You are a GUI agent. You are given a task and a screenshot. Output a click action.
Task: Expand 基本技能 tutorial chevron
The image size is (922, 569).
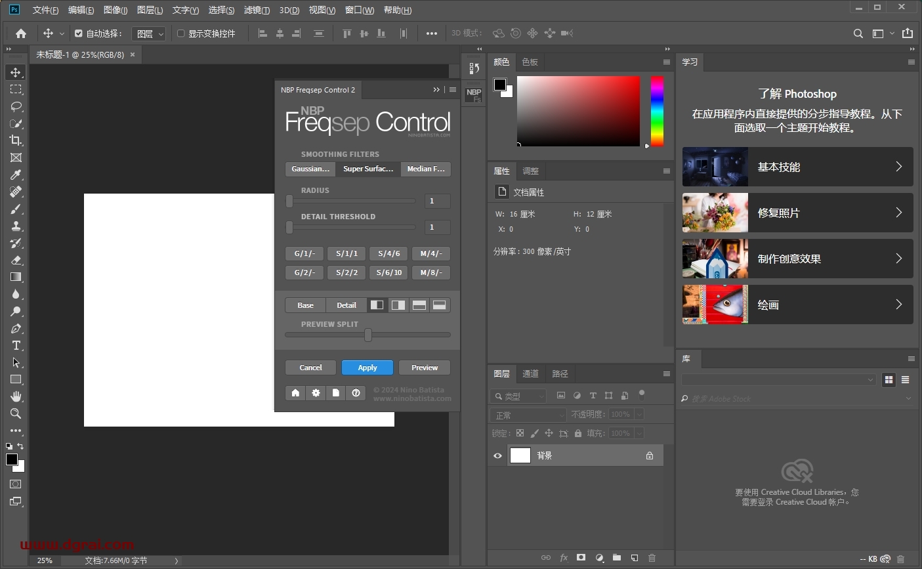(899, 167)
